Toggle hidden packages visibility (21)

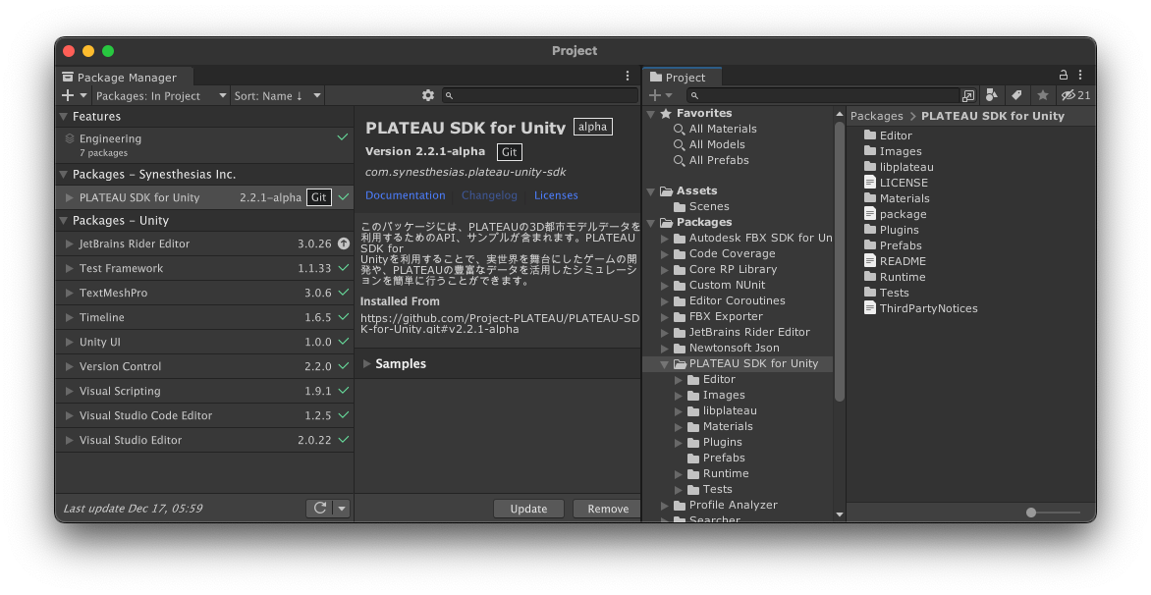coord(1075,95)
